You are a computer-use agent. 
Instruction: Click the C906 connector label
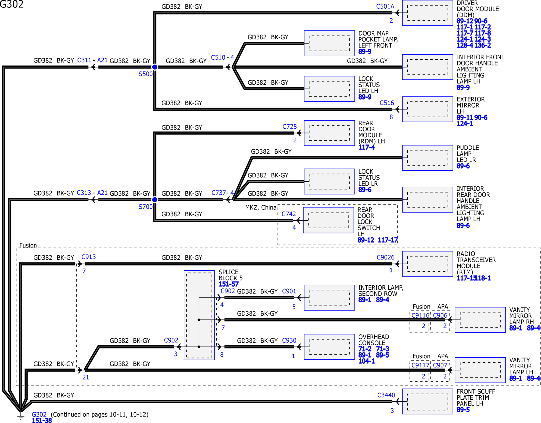point(440,315)
